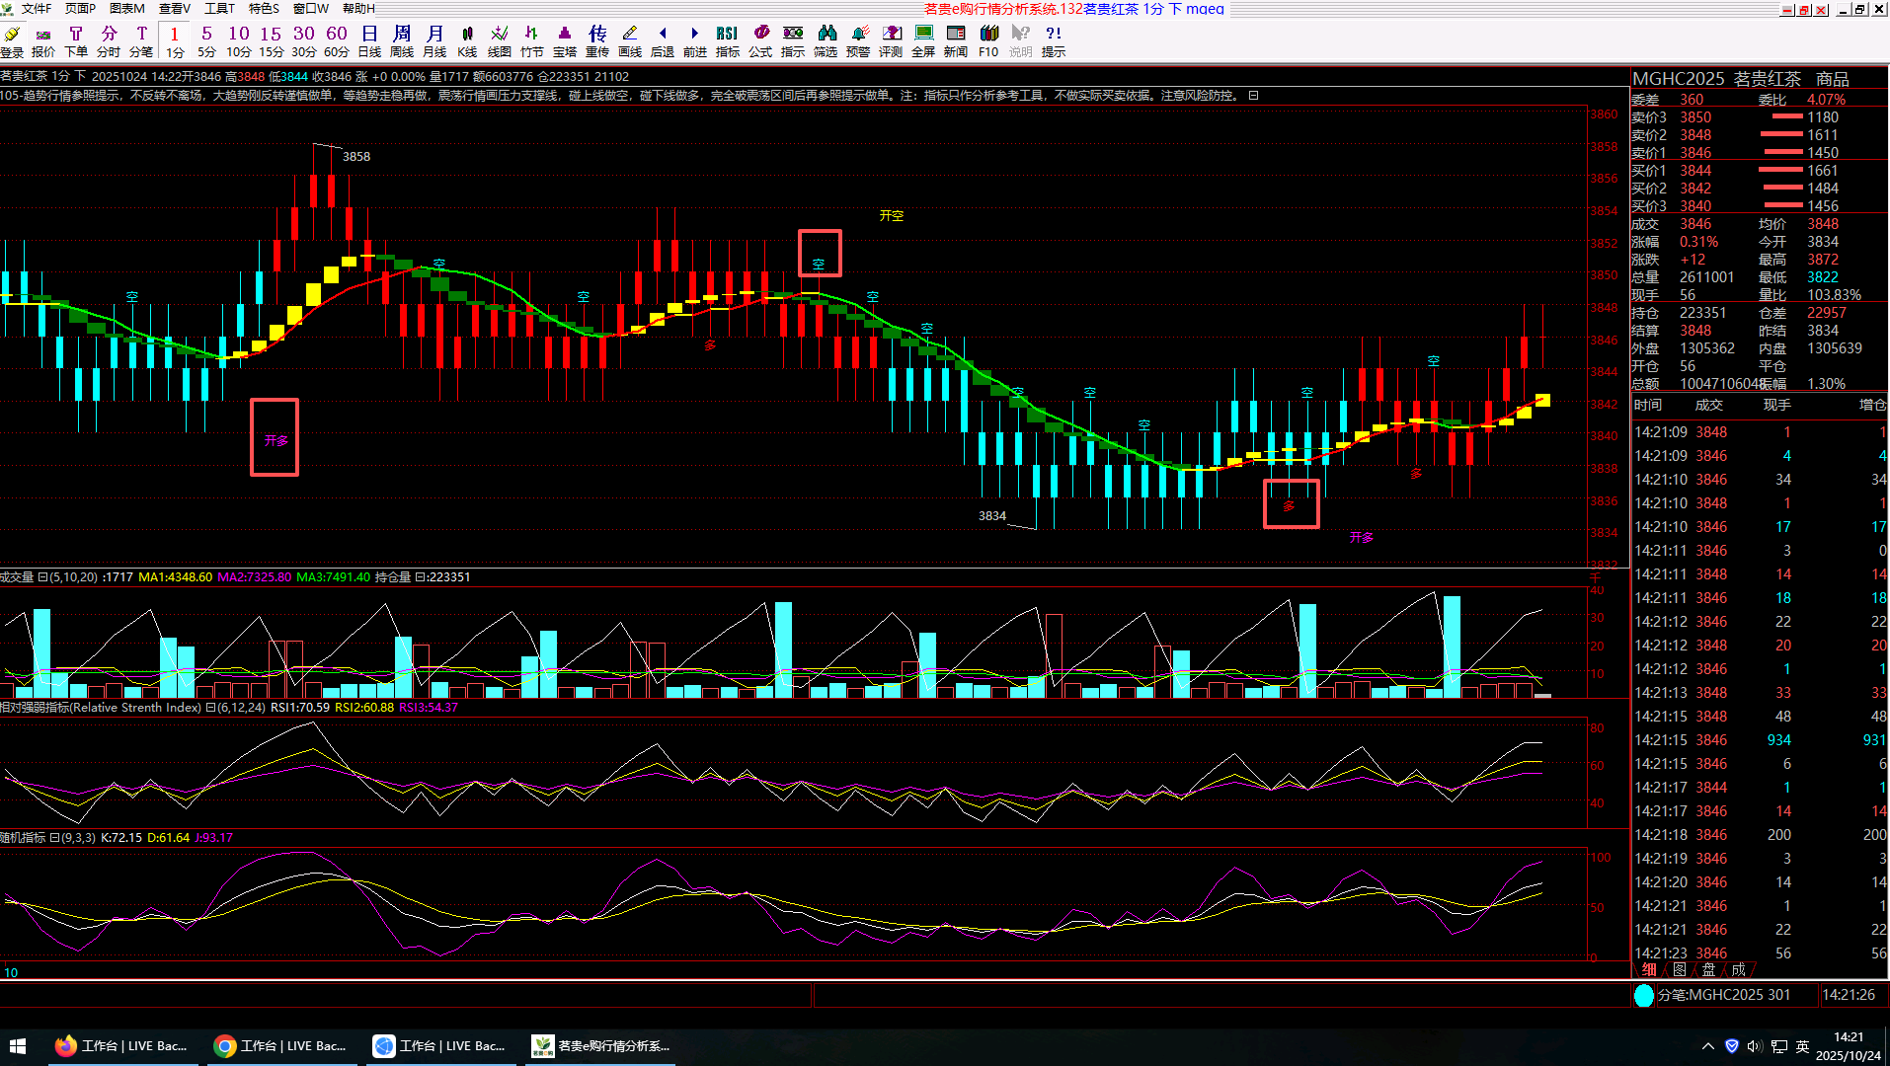The image size is (1890, 1066).
Task: Open the 特色S menu
Action: [264, 9]
